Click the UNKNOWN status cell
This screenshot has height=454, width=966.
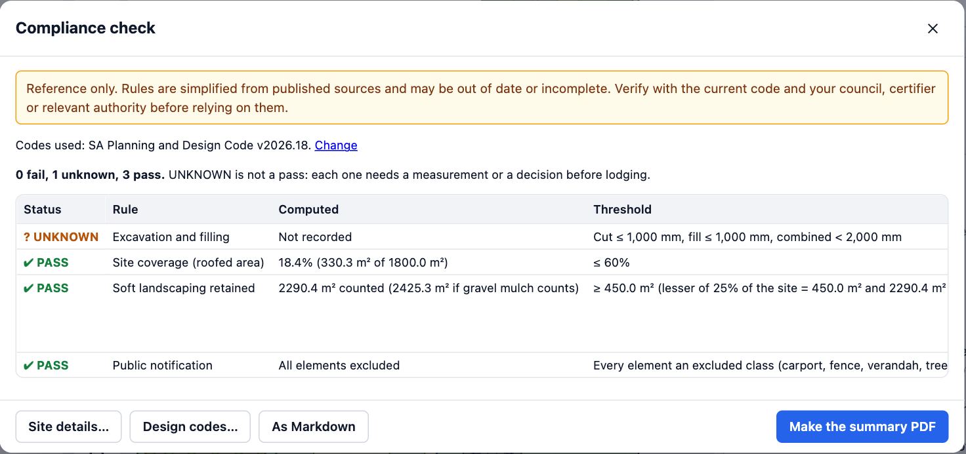point(61,237)
